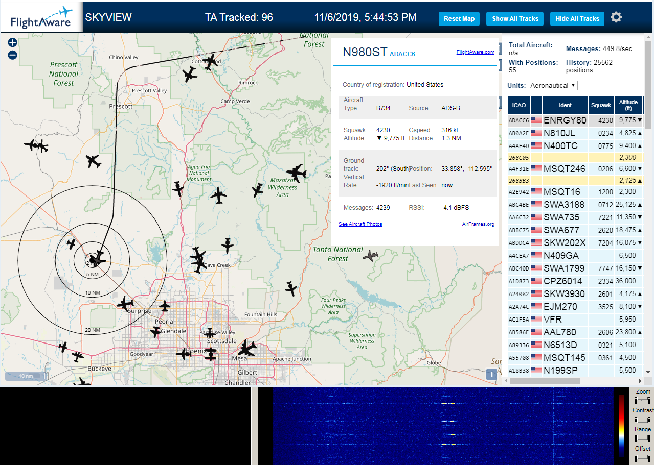This screenshot has width=654, height=466.
Task: Sort table by ICAO column
Action: (518, 105)
